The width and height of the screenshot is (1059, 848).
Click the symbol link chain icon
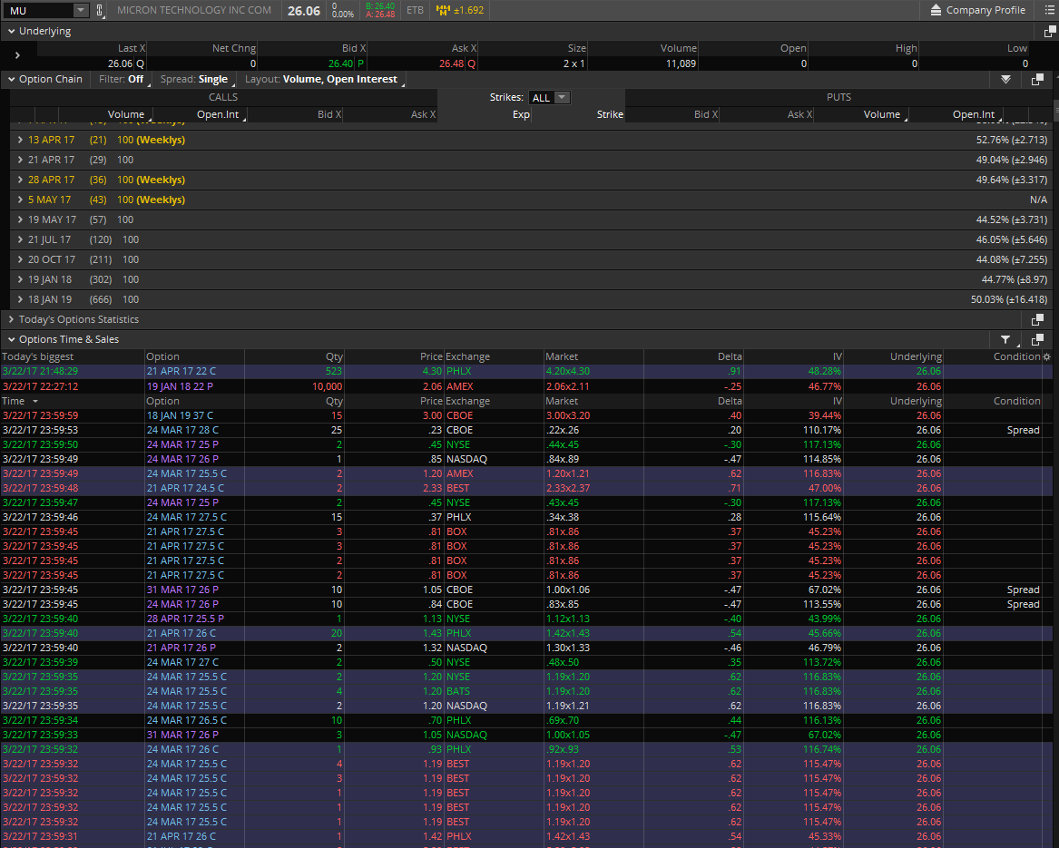100,11
